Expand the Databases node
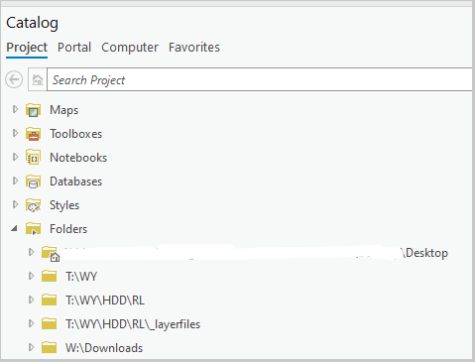 pos(15,181)
